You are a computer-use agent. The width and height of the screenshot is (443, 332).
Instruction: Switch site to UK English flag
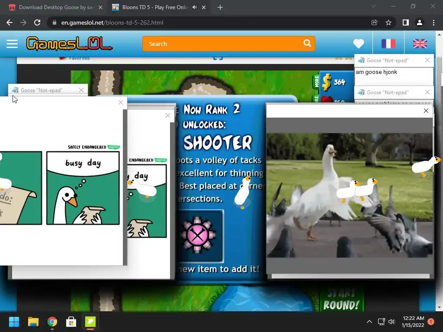420,44
